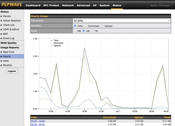
Task: Open the Connection dropdown showing All WAN
Action: point(121,21)
